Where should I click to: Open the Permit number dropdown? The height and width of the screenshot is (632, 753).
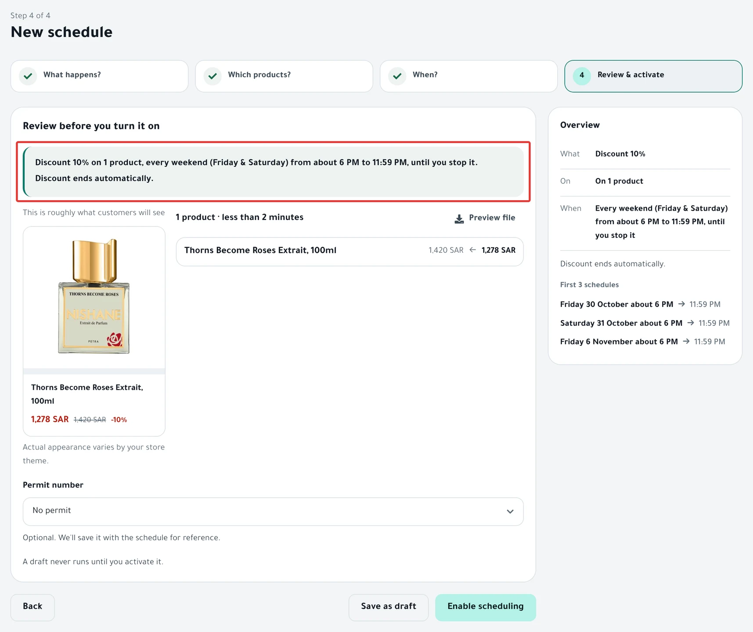(x=273, y=511)
